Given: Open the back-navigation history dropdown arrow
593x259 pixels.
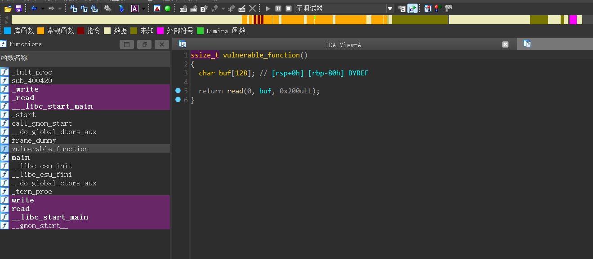Looking at the screenshot, I should pyautogui.click(x=43, y=9).
